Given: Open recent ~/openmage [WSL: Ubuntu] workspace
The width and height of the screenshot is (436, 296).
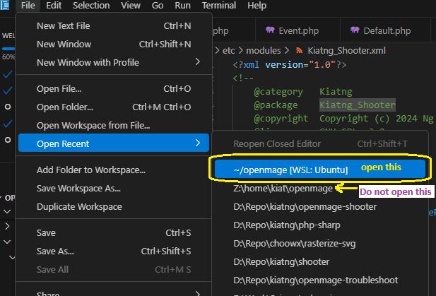Looking at the screenshot, I should click(285, 170).
